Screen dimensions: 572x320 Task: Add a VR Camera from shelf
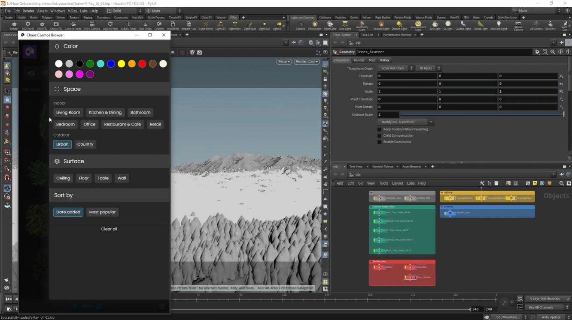tap(535, 25)
